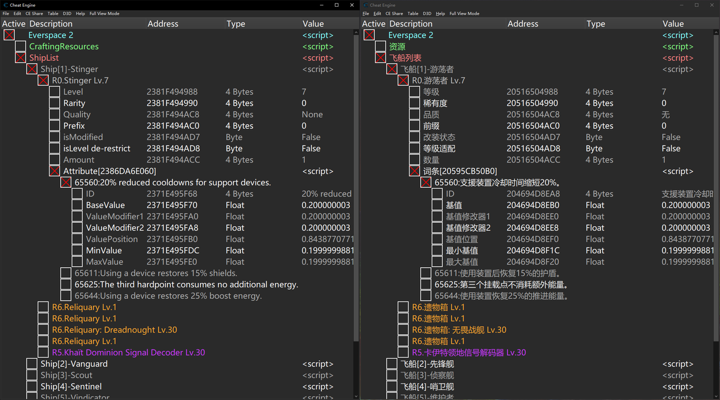
Task: Open Edit menu in left window
Action: [17, 14]
